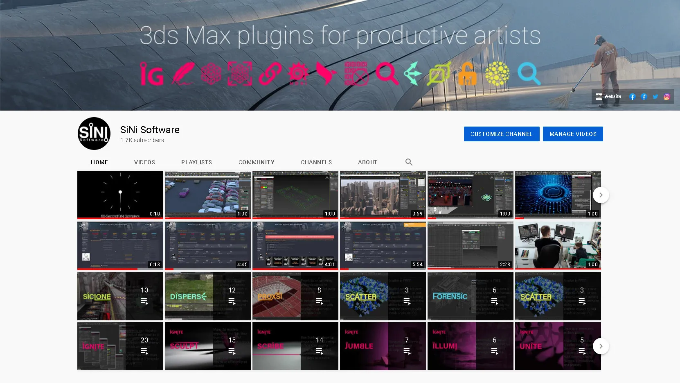The height and width of the screenshot is (383, 680).
Task: Show next videos with top row arrow
Action: coord(601,195)
